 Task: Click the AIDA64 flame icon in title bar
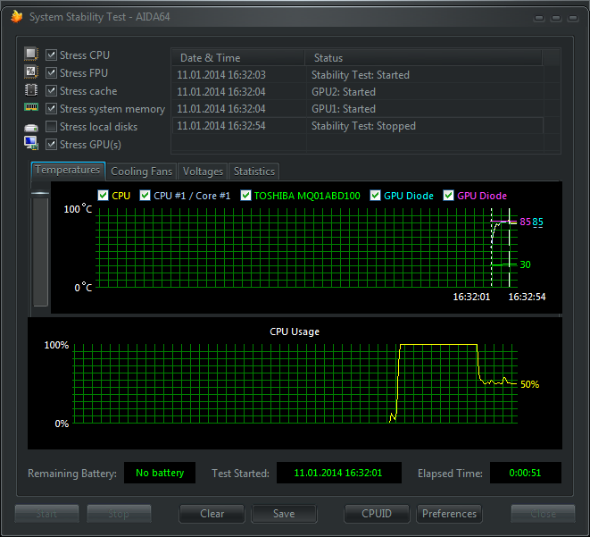(16, 16)
